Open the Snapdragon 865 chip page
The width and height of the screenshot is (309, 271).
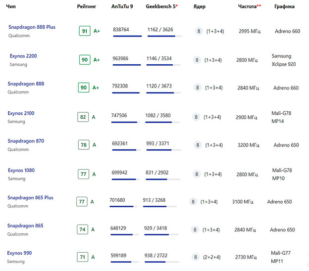click(25, 226)
